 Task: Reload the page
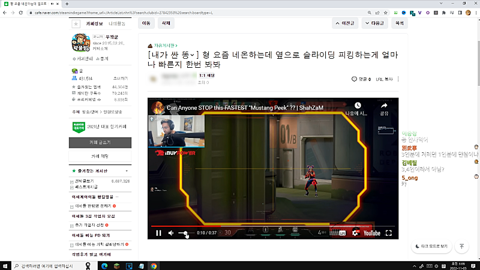[21, 13]
